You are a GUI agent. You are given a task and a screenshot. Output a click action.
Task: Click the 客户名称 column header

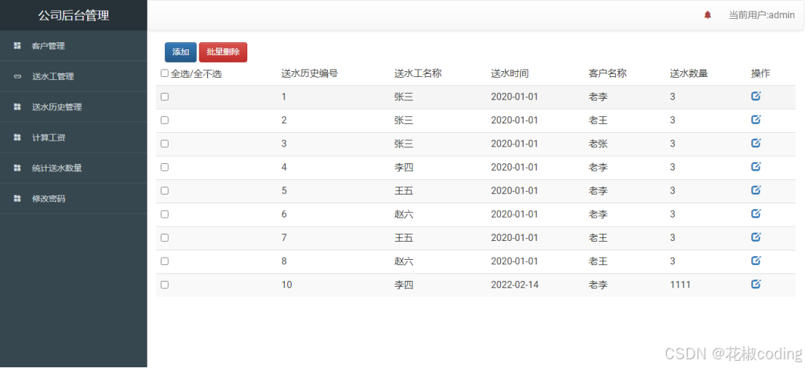coord(607,73)
